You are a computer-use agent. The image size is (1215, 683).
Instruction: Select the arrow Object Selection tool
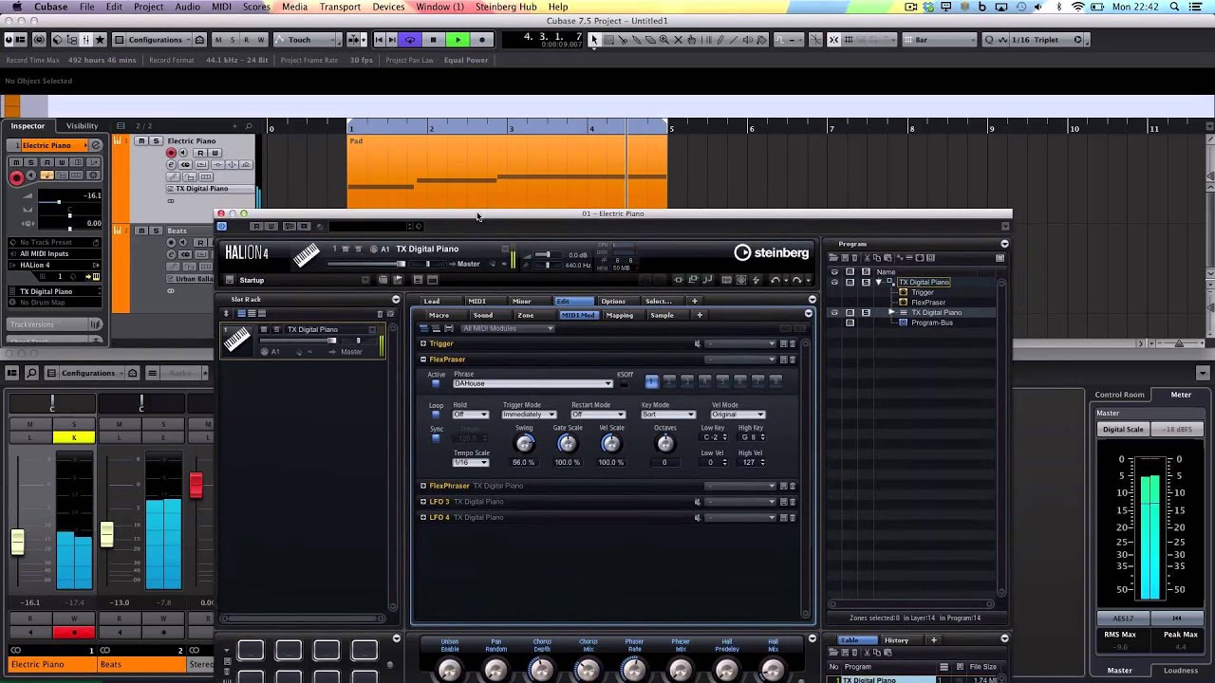pos(593,40)
